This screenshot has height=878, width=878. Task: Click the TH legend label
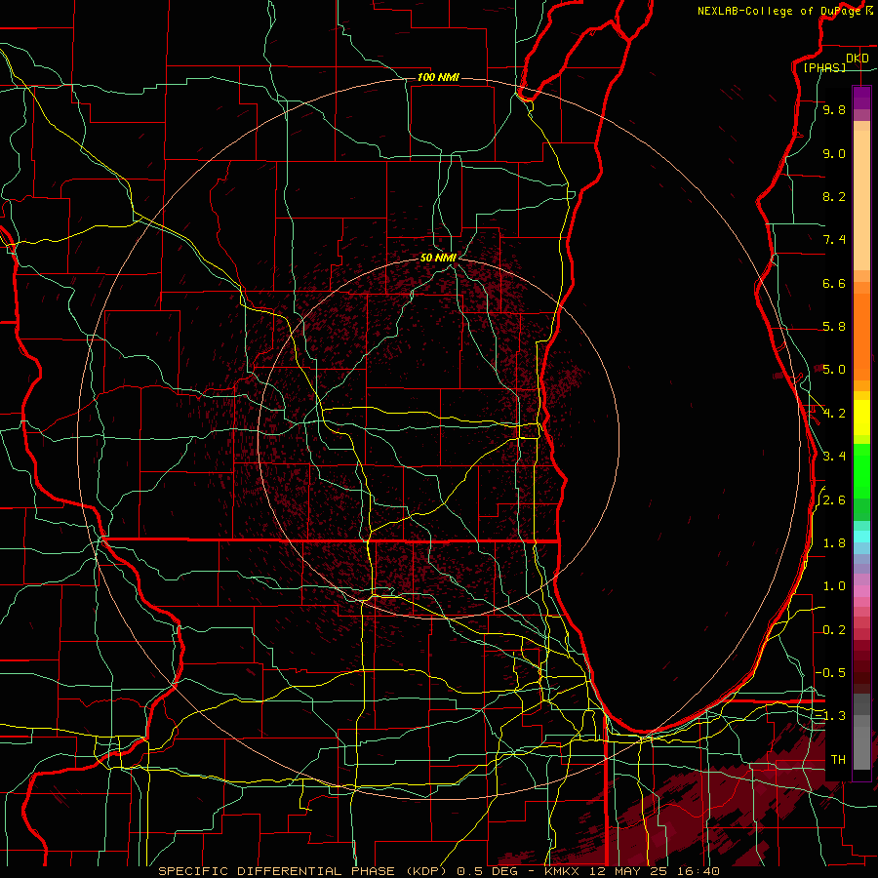click(x=838, y=760)
